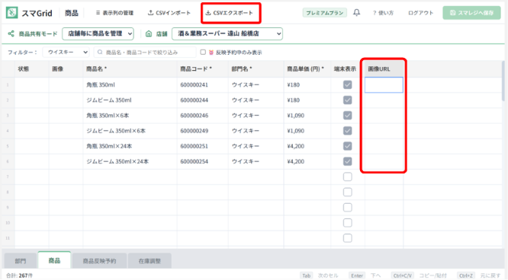This screenshot has width=508, height=280.
Task: Click the 商品名 column header
Action: 130,69
